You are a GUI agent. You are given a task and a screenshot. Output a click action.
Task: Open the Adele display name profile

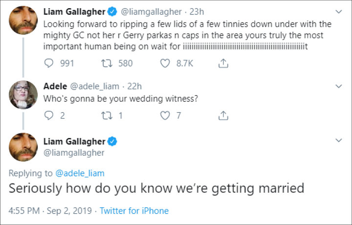coord(55,86)
